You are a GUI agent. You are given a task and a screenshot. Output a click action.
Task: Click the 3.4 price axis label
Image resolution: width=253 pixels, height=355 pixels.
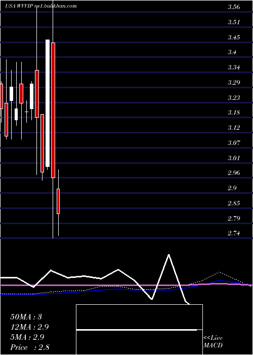pyautogui.click(x=232, y=52)
